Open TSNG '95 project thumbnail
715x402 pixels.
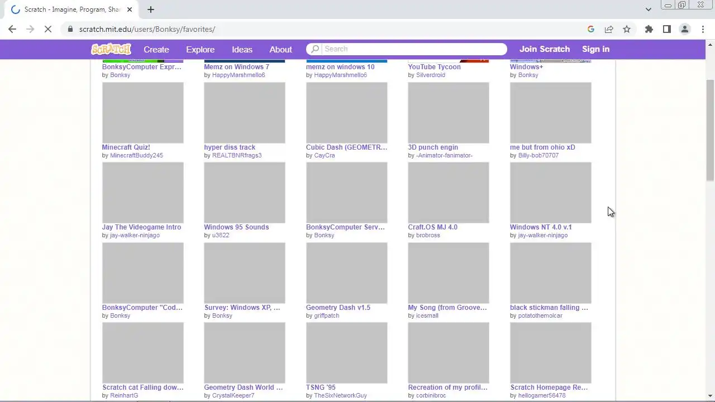point(346,353)
